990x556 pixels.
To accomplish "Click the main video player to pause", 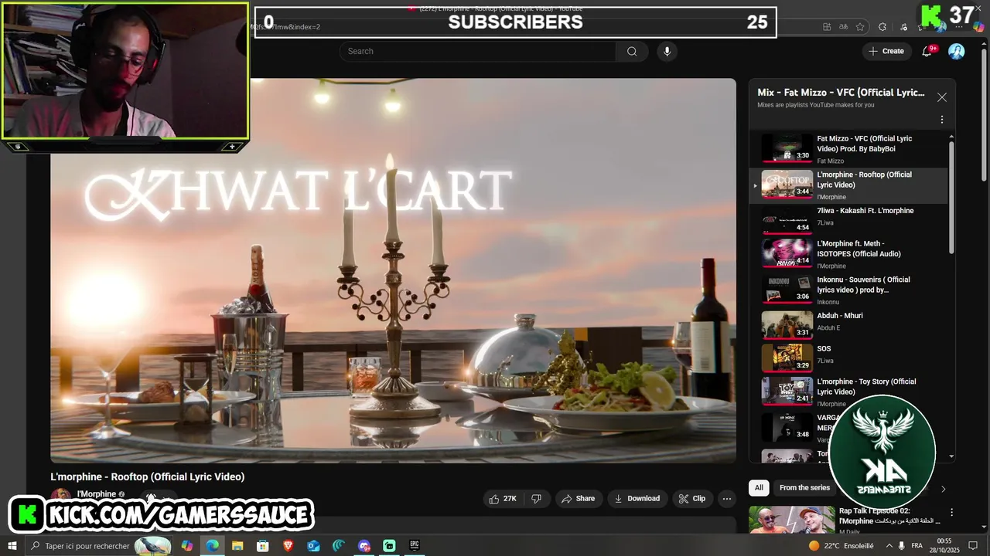I will tap(393, 270).
